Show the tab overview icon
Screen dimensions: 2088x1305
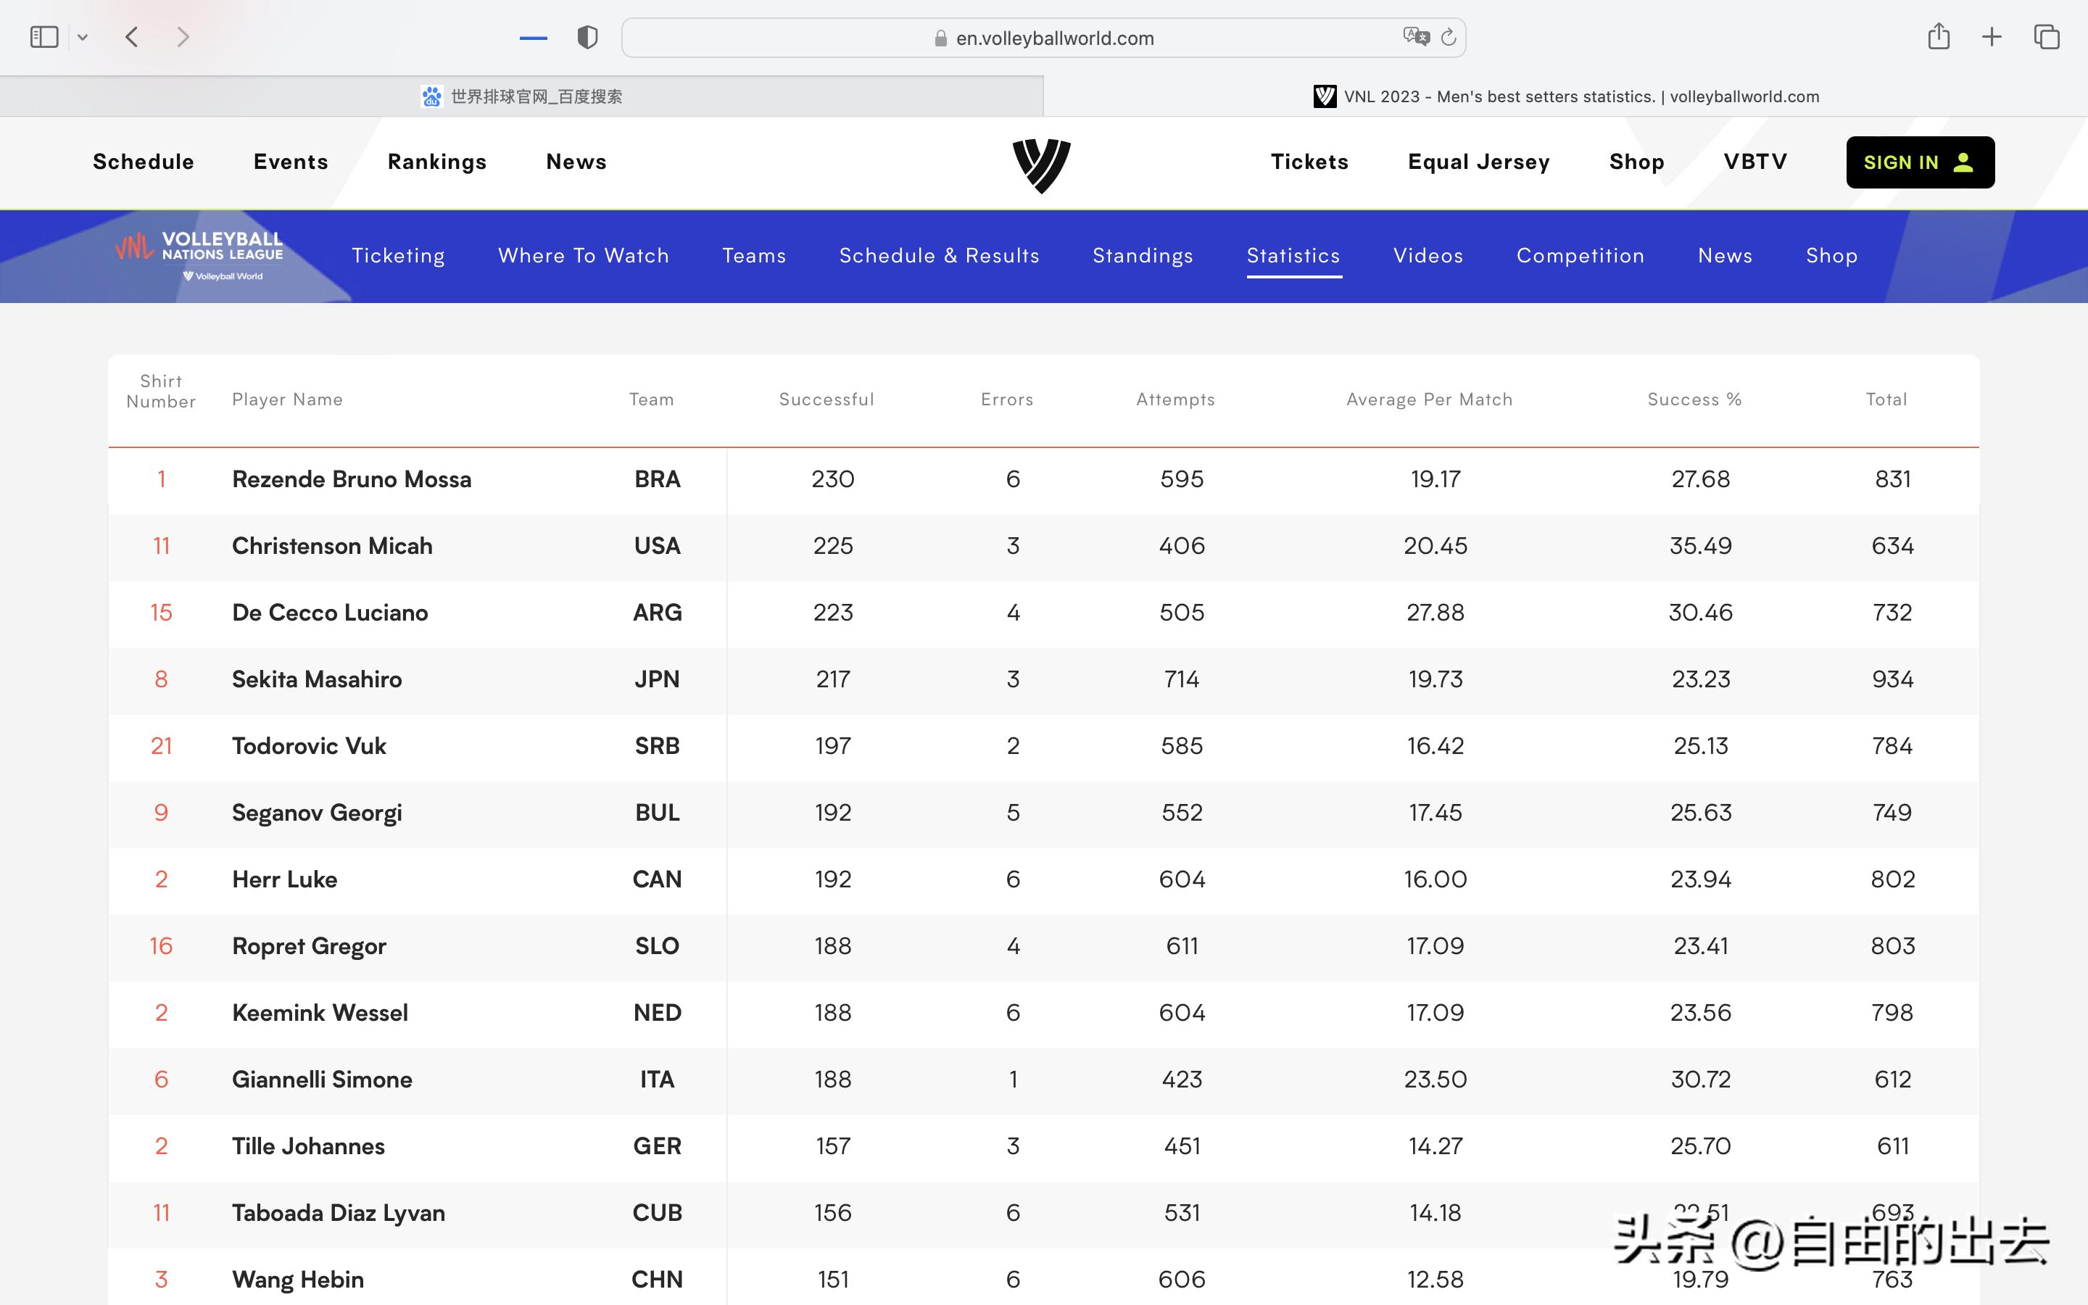[2047, 37]
